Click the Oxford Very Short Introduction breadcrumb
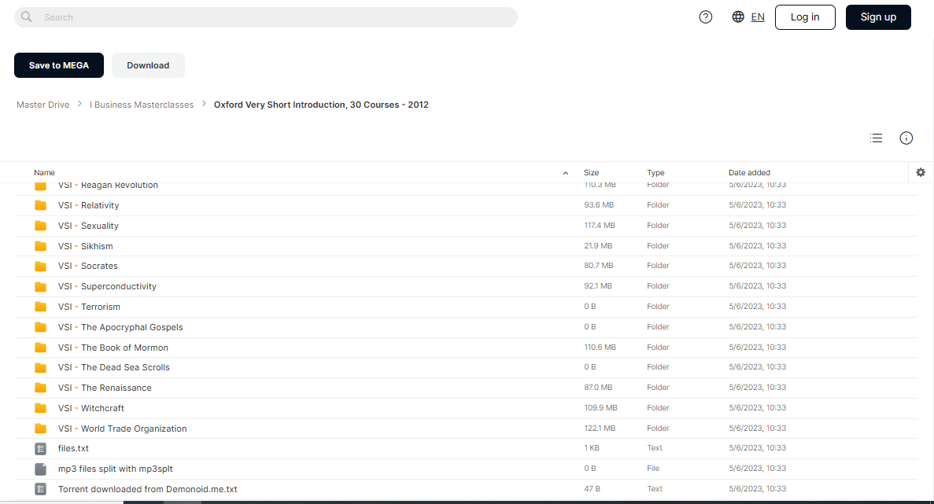This screenshot has width=934, height=504. coord(321,105)
